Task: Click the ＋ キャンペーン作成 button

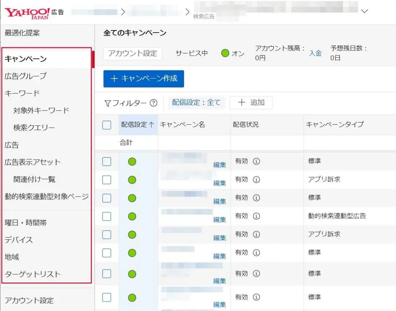Action: pos(144,78)
